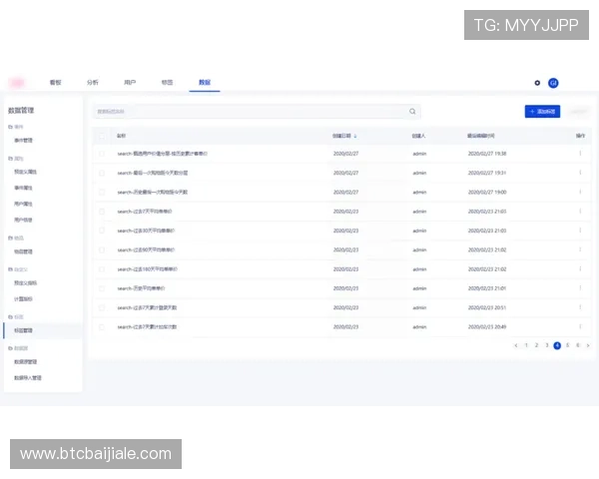This screenshot has width=599, height=479.
Task: Open the more-options menu for the 过去90天 row
Action: coord(580,249)
